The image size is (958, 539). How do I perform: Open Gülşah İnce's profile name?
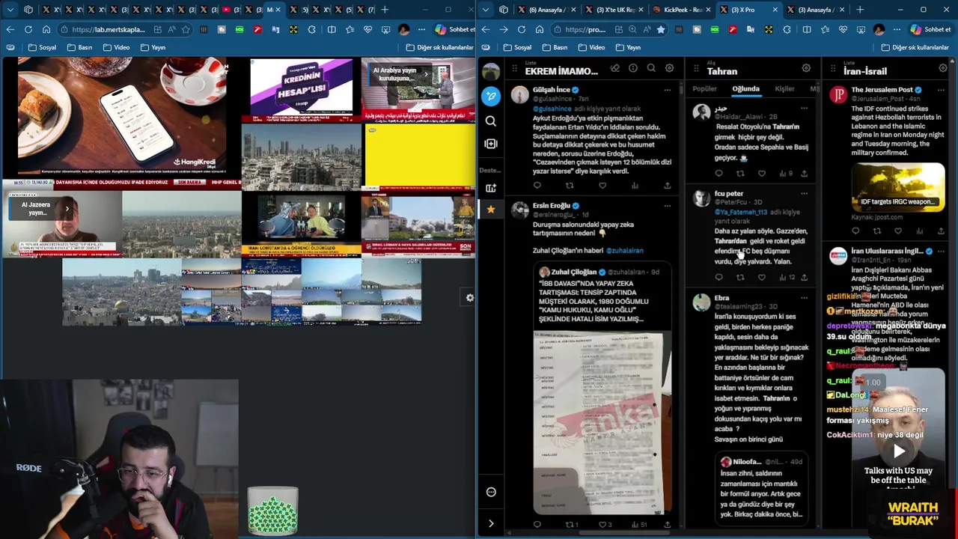(x=551, y=90)
